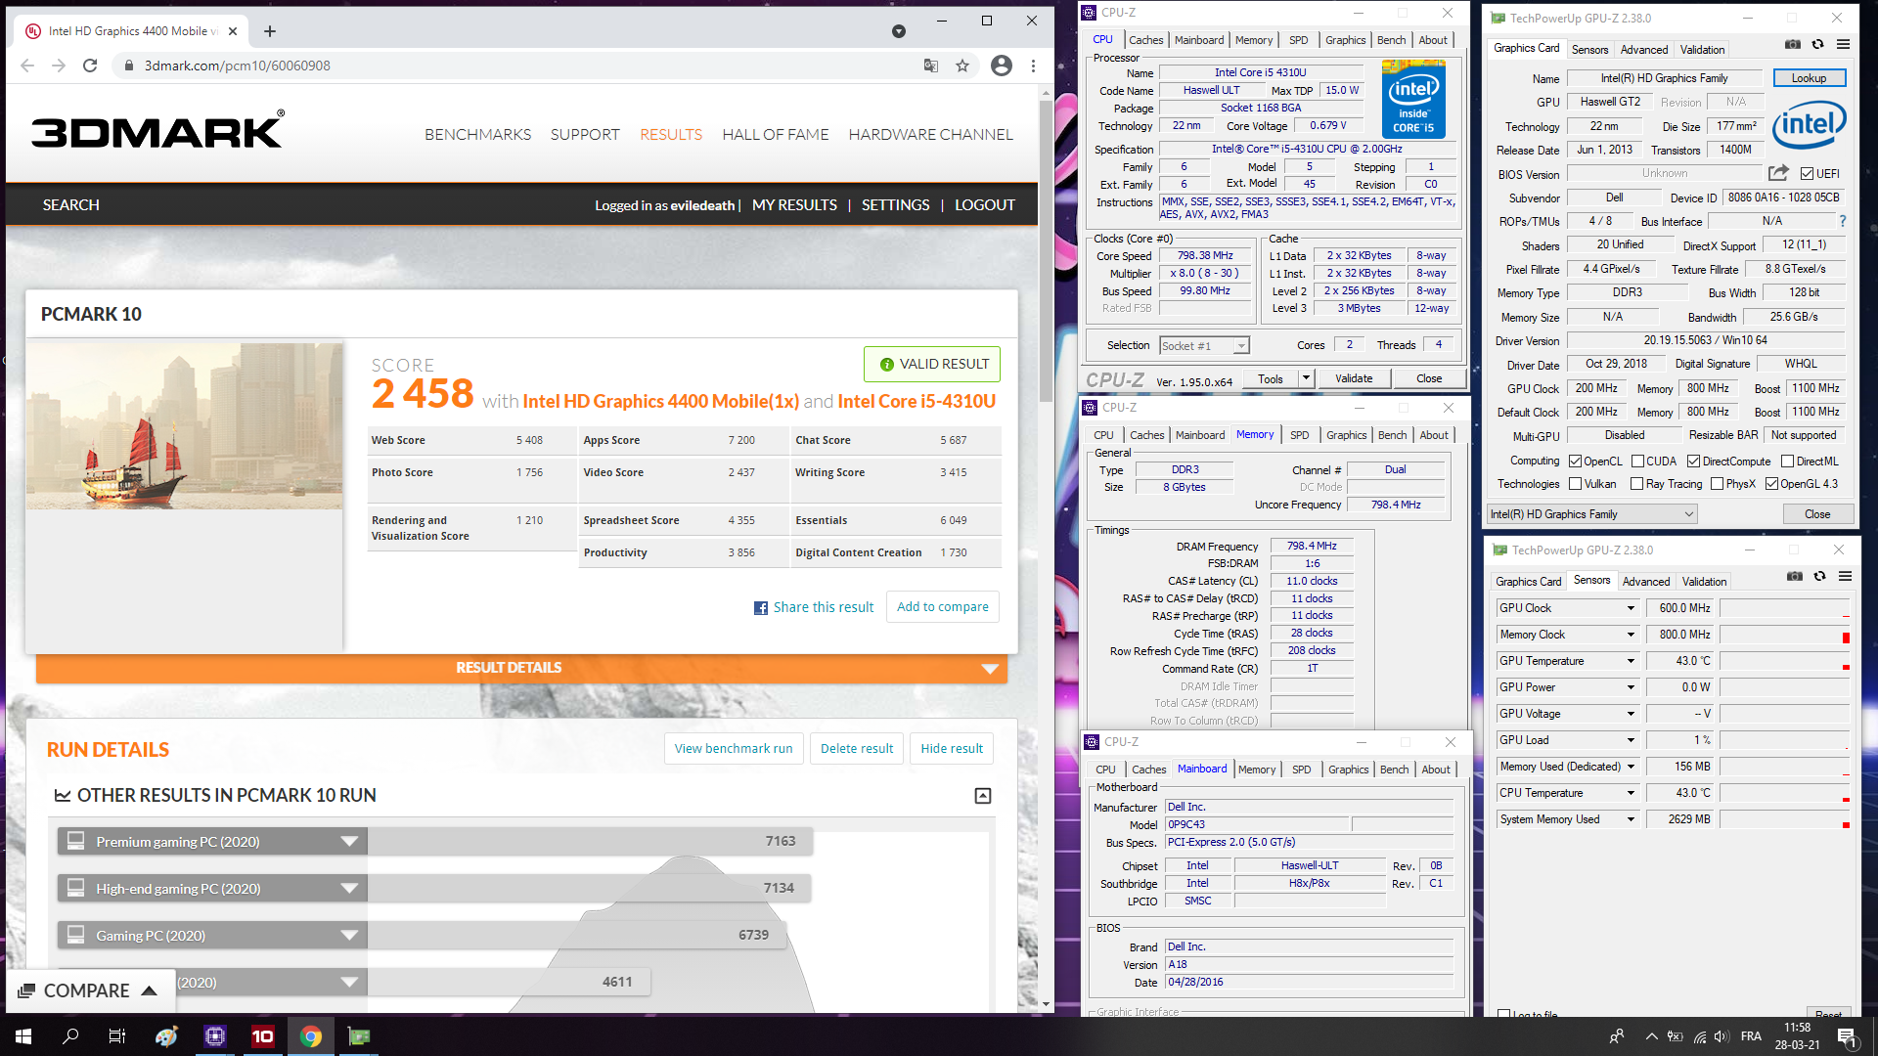Switch to Advanced tab in upper GPU-Z window

pyautogui.click(x=1643, y=50)
